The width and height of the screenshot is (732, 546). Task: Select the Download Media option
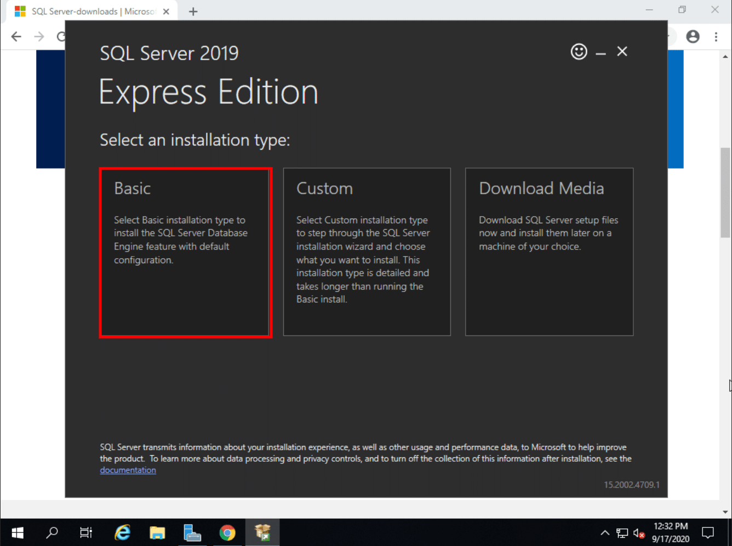[x=549, y=252]
